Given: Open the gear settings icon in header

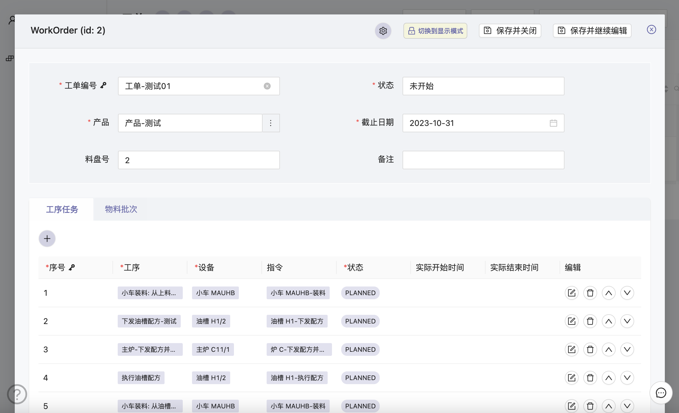Looking at the screenshot, I should (x=383, y=31).
